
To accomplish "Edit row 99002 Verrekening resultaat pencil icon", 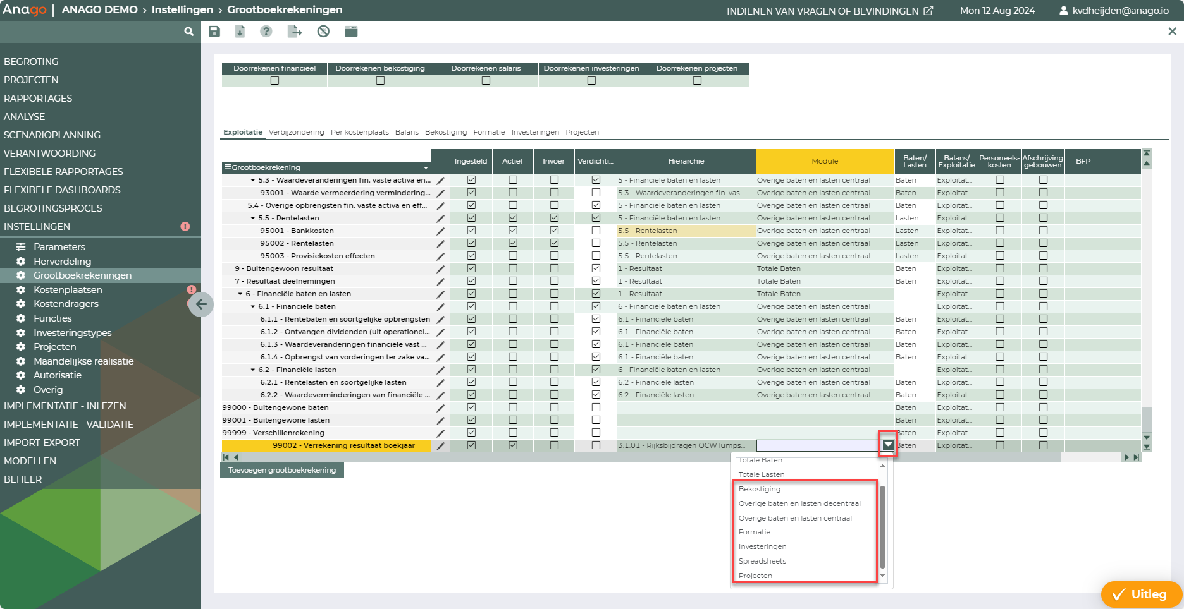I will point(440,445).
